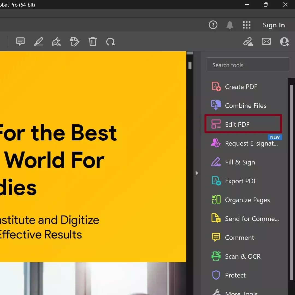The width and height of the screenshot is (295, 295).
Task: Click the Fill & Sign pen icon
Action: coord(216,162)
